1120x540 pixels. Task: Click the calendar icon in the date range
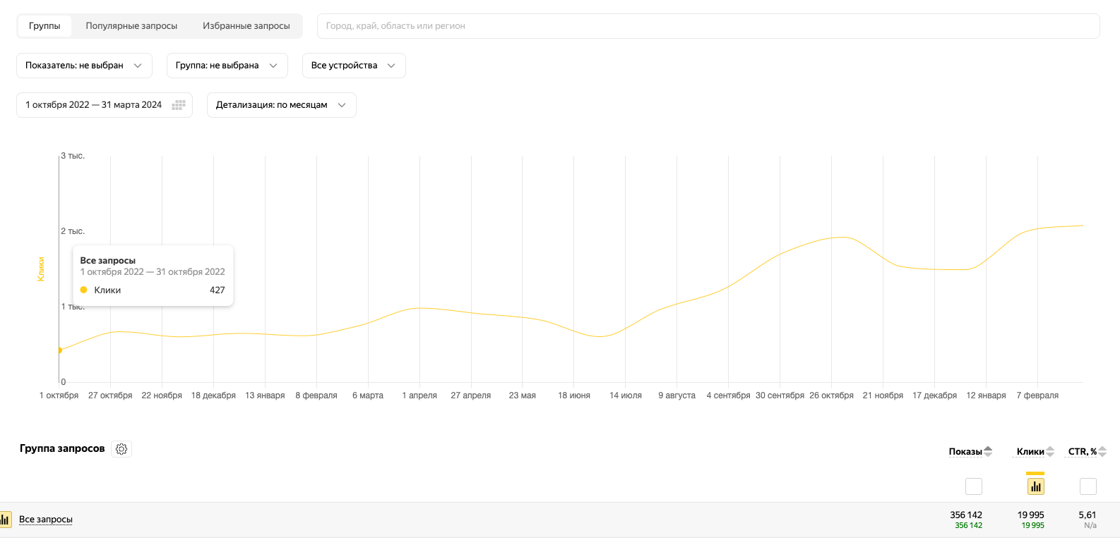coord(179,105)
